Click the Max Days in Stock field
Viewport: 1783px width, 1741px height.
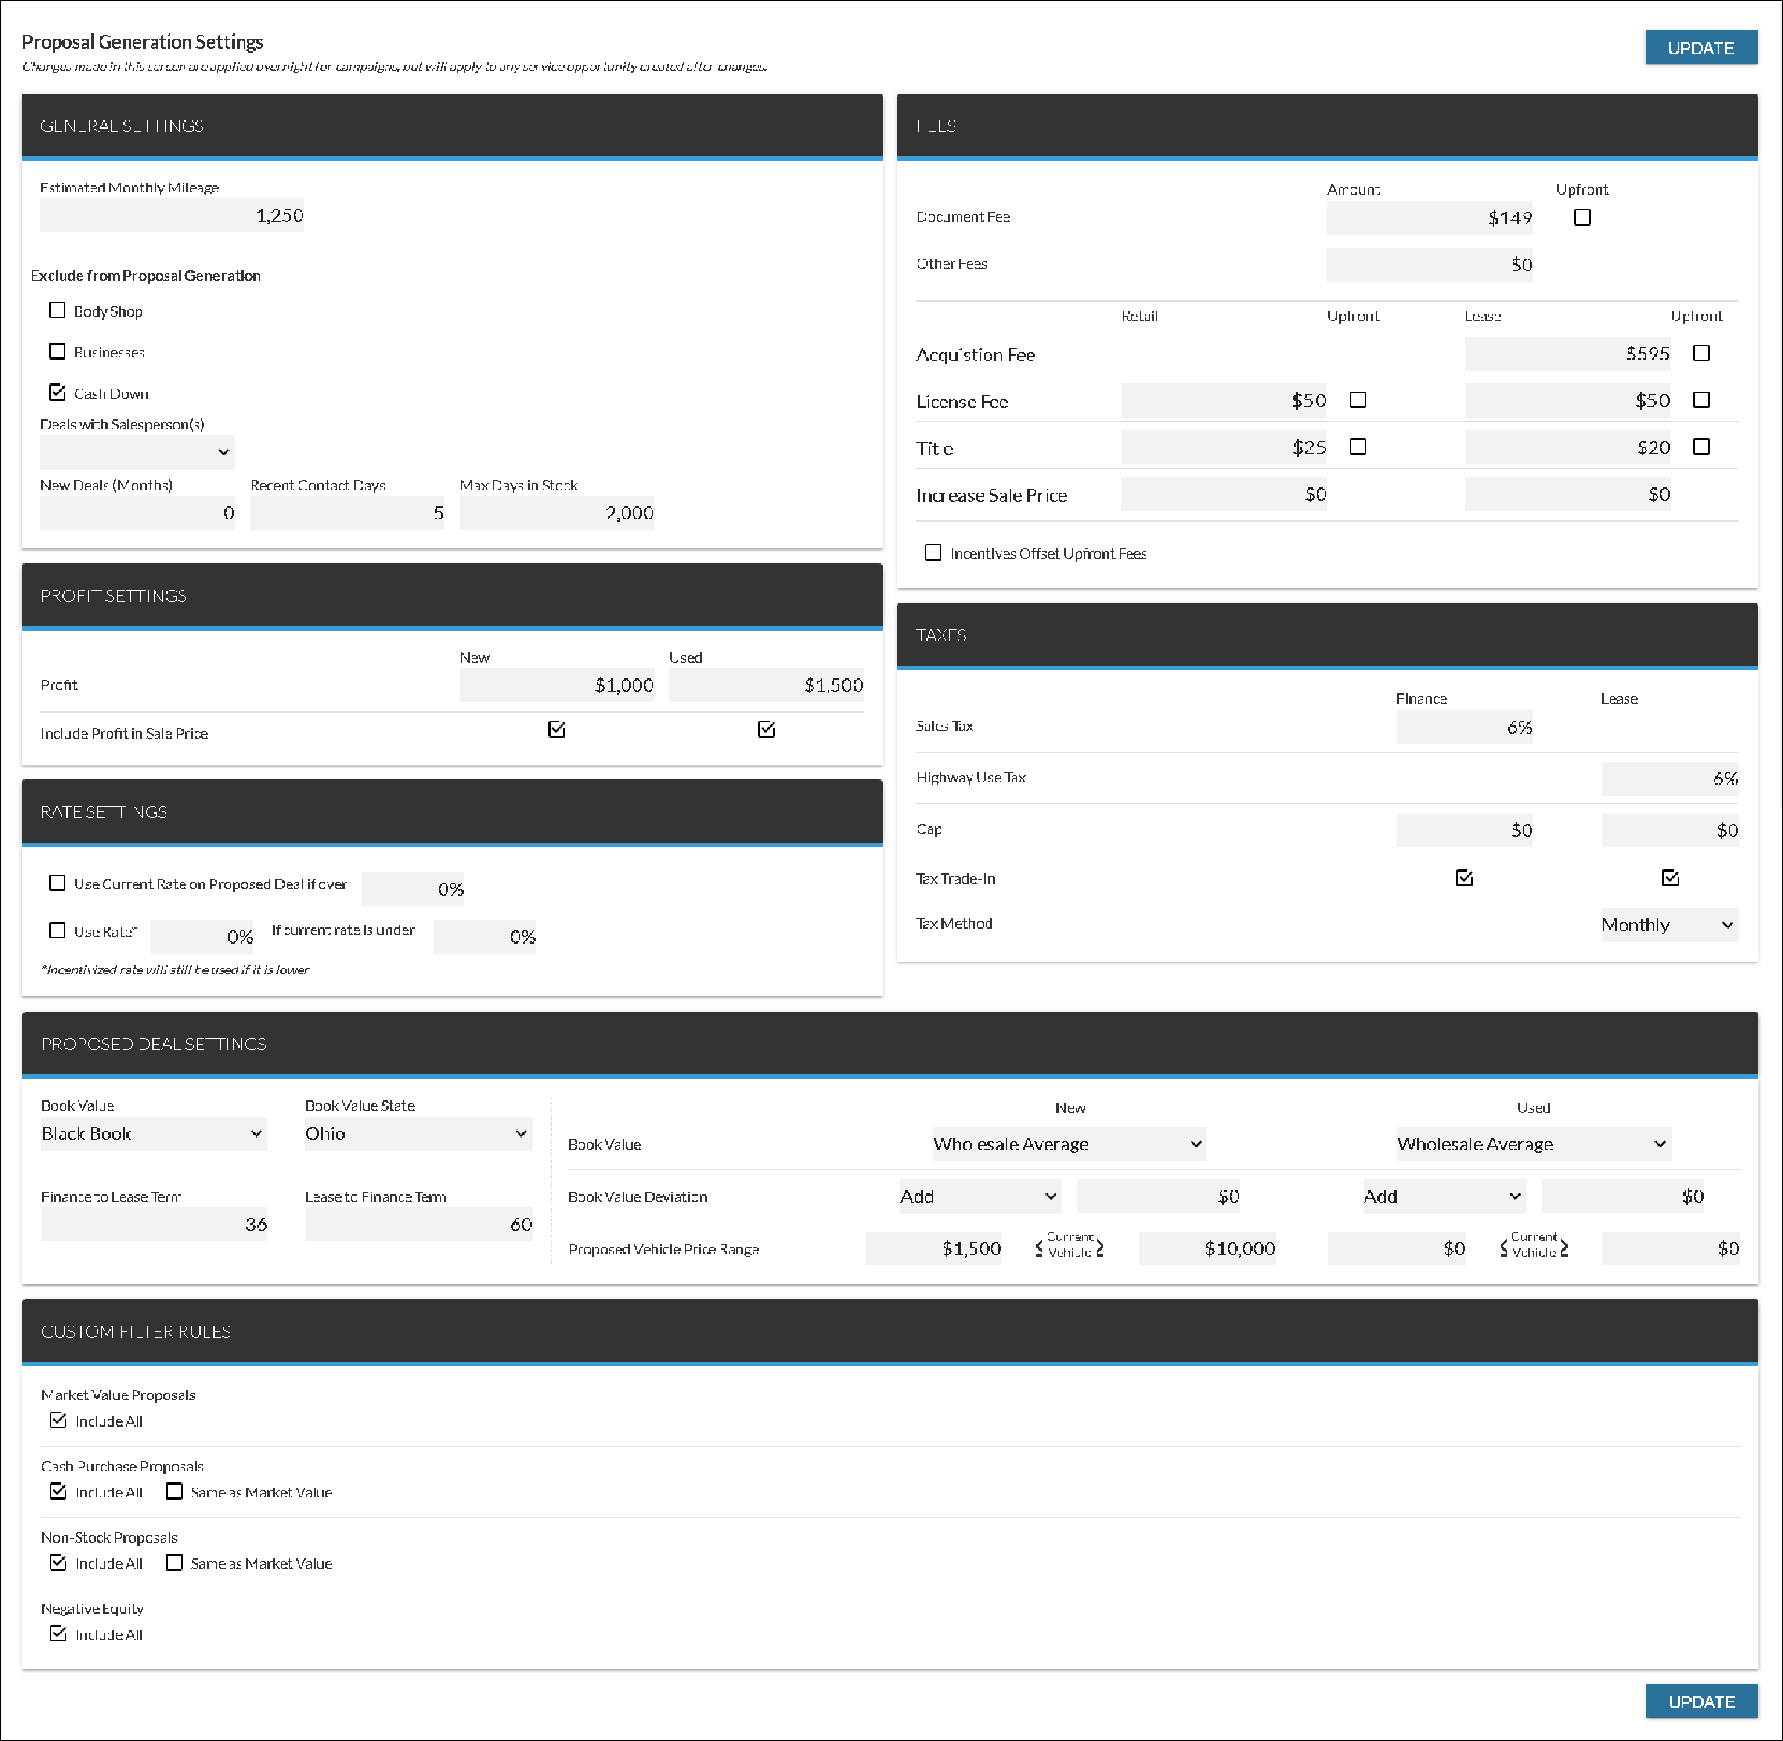pyautogui.click(x=556, y=513)
